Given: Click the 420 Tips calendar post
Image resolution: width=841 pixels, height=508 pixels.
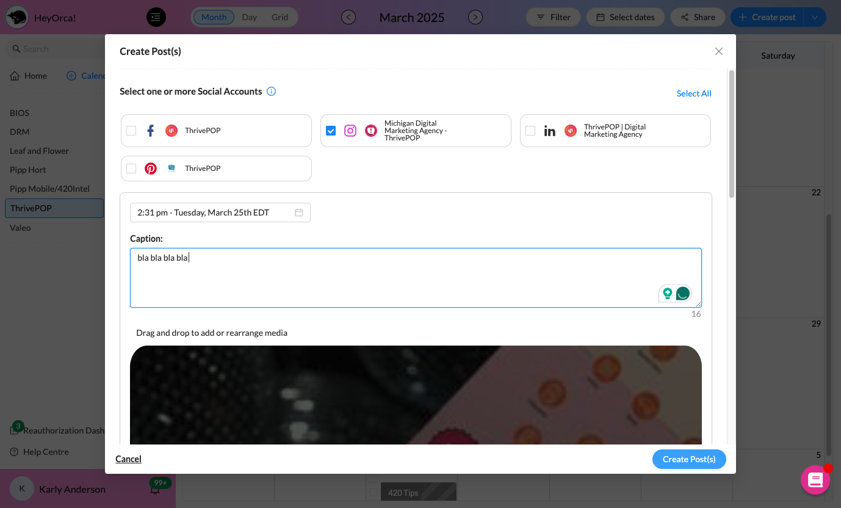Looking at the screenshot, I should pos(419,492).
